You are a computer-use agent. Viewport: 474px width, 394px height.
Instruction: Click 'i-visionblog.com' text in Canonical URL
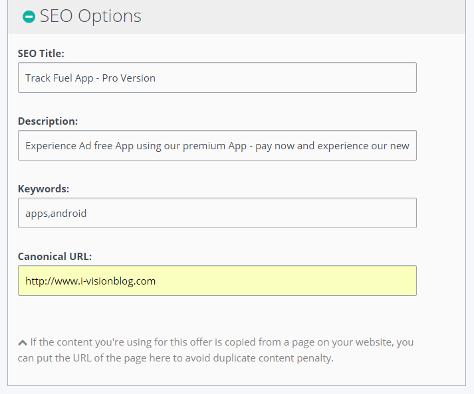pos(118,281)
